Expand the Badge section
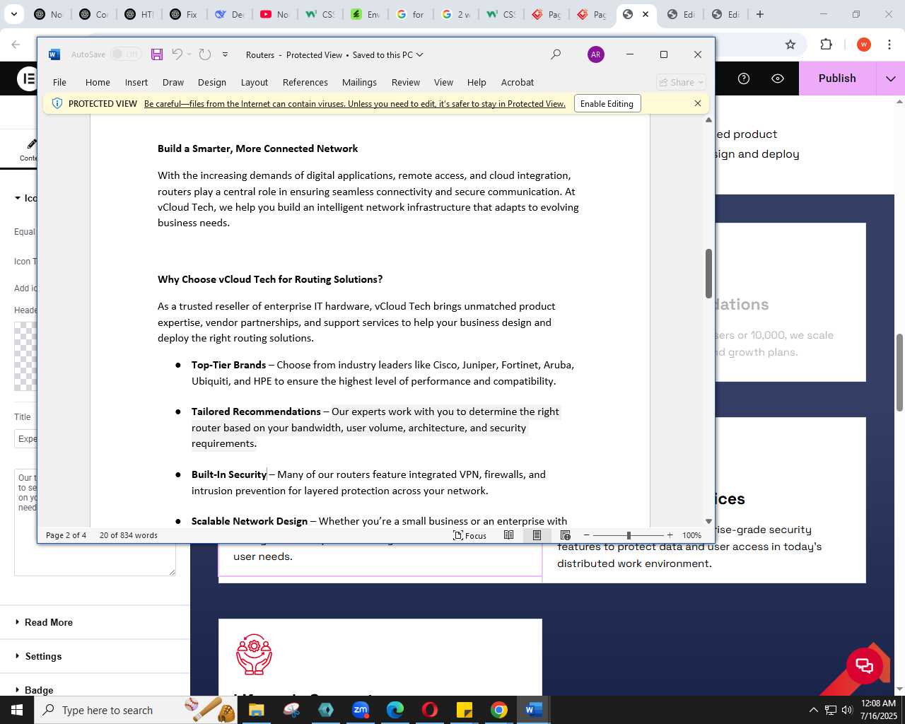This screenshot has width=905, height=724. (39, 689)
